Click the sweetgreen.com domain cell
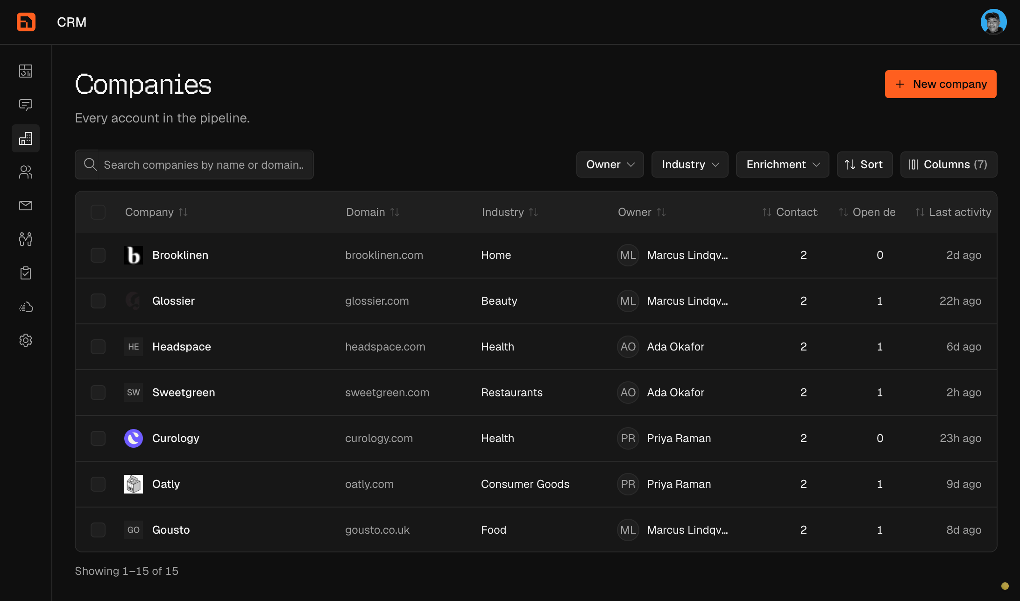Screen dimensions: 1020x601 click(387, 393)
